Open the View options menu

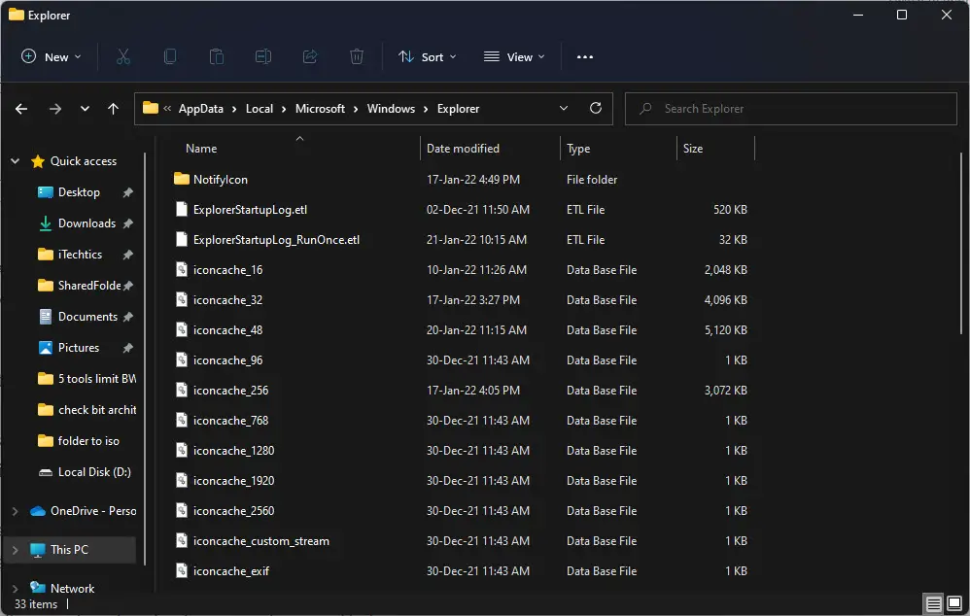pos(514,57)
